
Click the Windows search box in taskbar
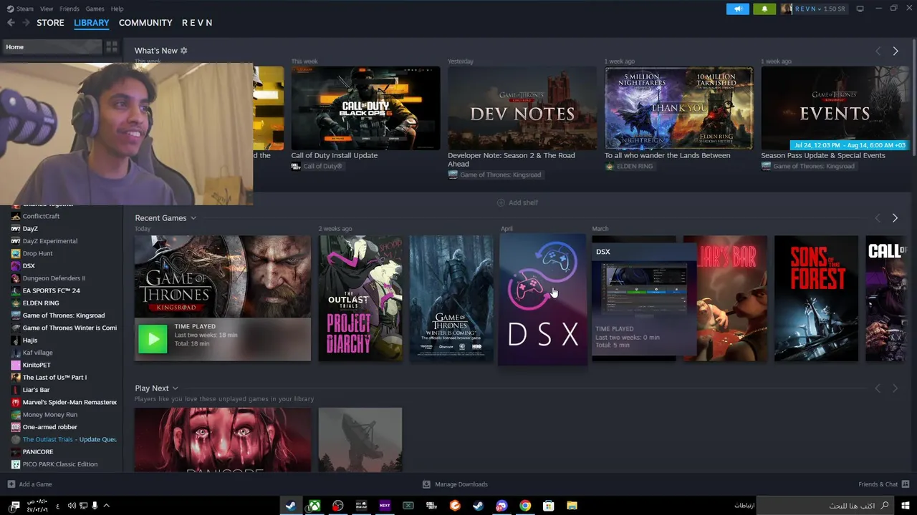coord(825,506)
